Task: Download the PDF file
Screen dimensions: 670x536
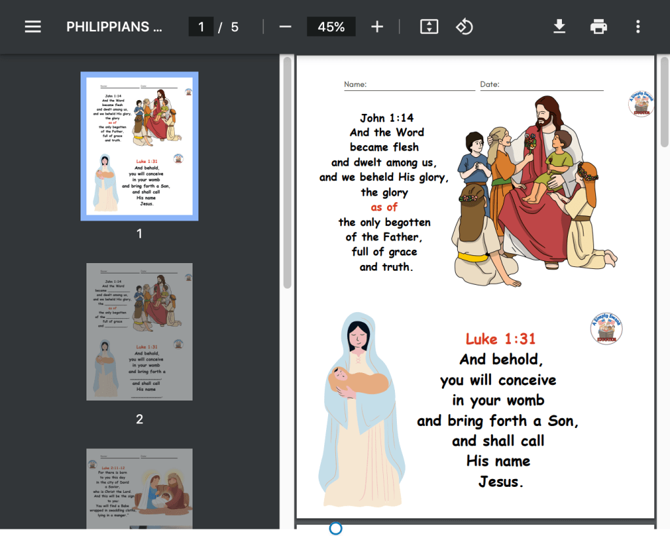Action: point(559,27)
